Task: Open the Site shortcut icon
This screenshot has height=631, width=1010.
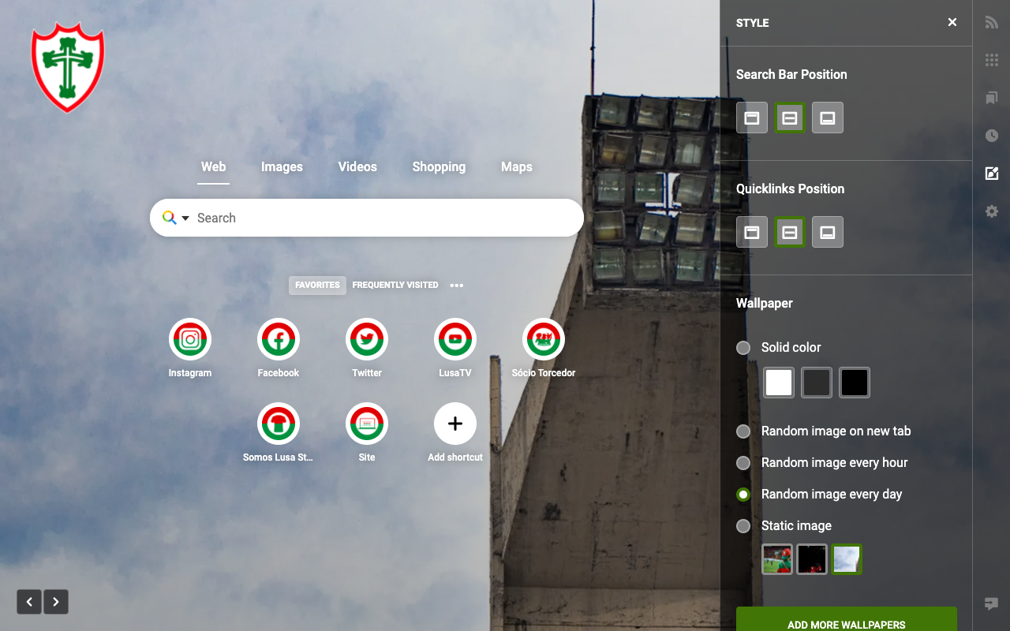Action: coord(367,424)
